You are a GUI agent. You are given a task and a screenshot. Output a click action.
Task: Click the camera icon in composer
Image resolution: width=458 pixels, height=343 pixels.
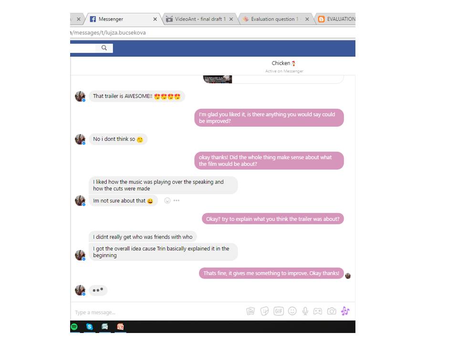[x=332, y=311]
